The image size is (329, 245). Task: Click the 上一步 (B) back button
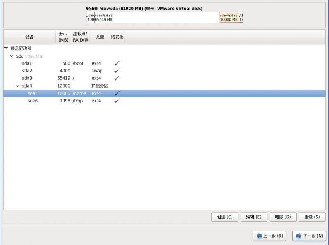[x=269, y=236]
